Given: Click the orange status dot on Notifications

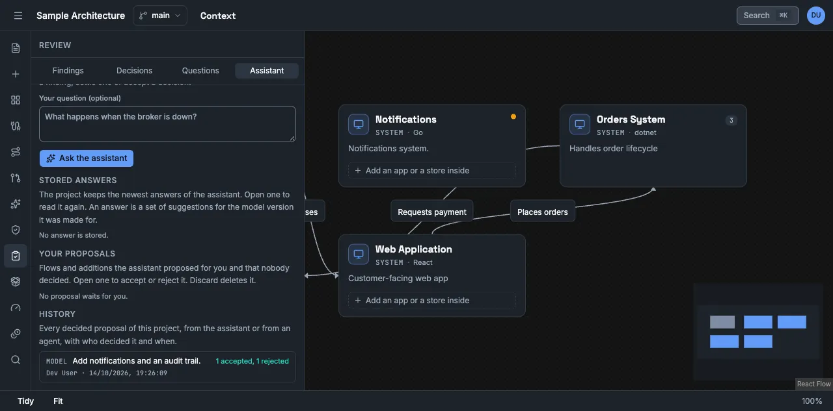Looking at the screenshot, I should tap(513, 117).
